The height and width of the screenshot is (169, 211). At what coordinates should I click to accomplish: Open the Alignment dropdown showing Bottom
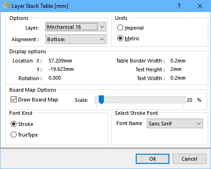click(76, 39)
